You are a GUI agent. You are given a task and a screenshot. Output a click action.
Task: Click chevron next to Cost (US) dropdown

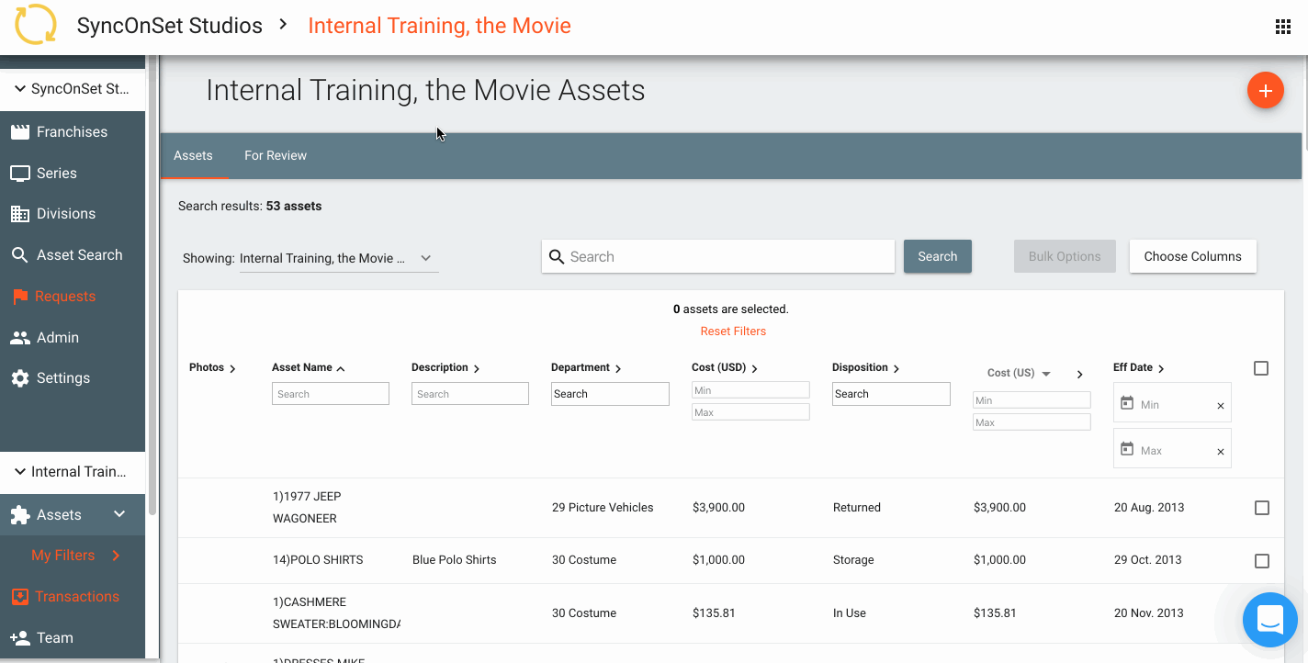1080,374
